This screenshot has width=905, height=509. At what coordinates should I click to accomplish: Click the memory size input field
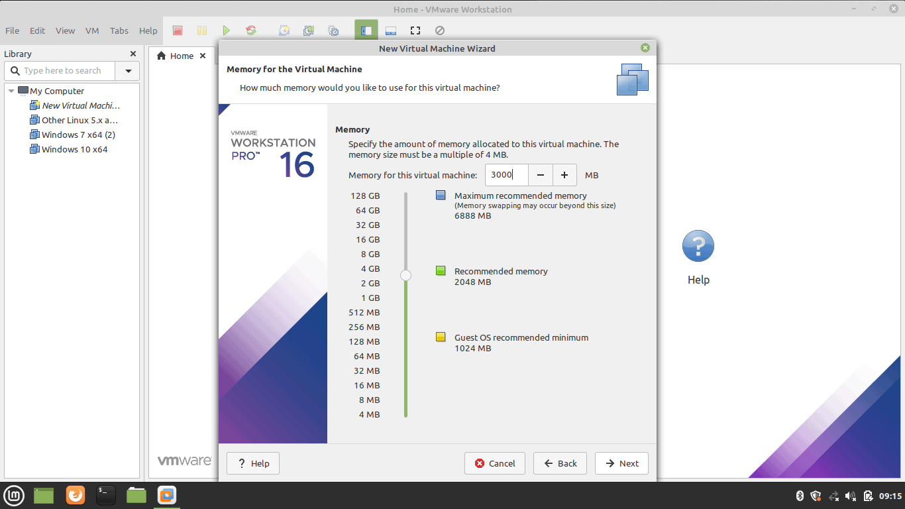507,175
